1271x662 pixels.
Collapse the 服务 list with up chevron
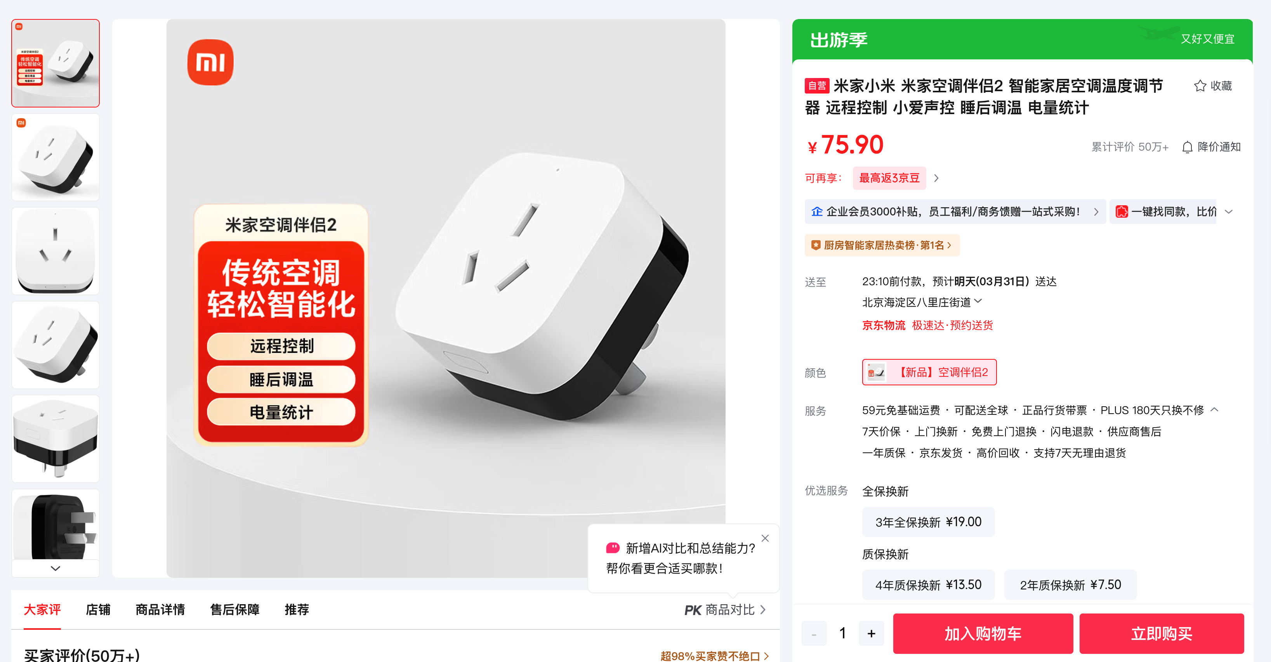click(1215, 409)
